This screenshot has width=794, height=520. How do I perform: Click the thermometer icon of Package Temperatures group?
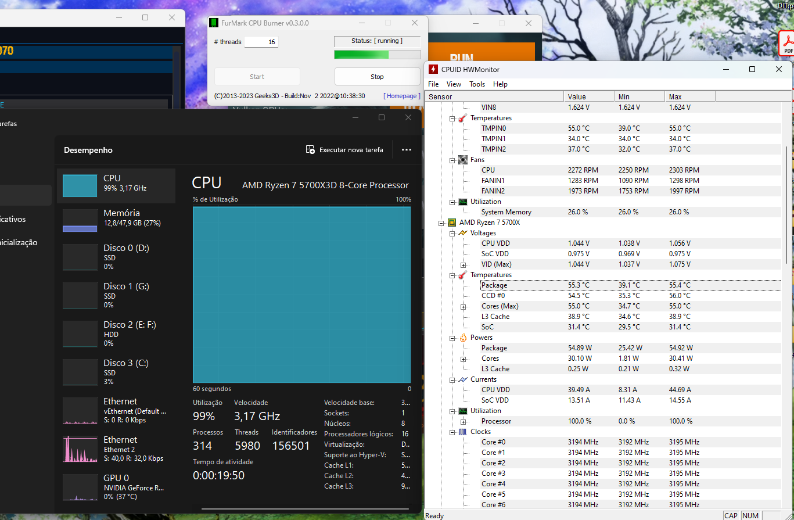pos(463,275)
